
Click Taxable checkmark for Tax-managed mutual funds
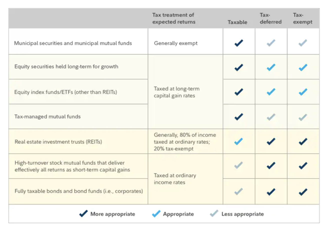pyautogui.click(x=239, y=117)
